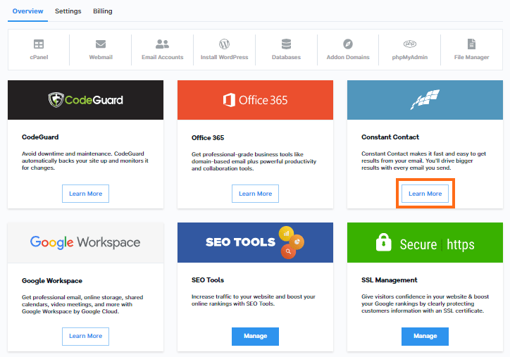This screenshot has height=357, width=510.
Task: Click the Webmail label text
Action: tap(101, 57)
